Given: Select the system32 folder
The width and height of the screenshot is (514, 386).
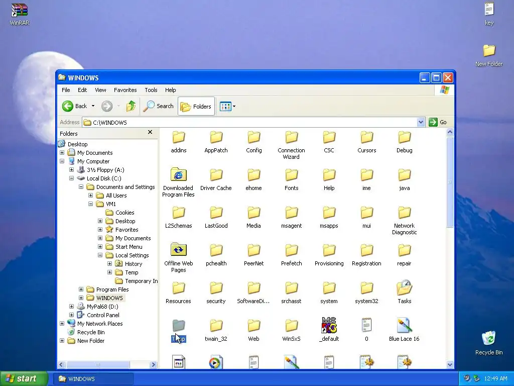Looking at the screenshot, I should (x=366, y=292).
